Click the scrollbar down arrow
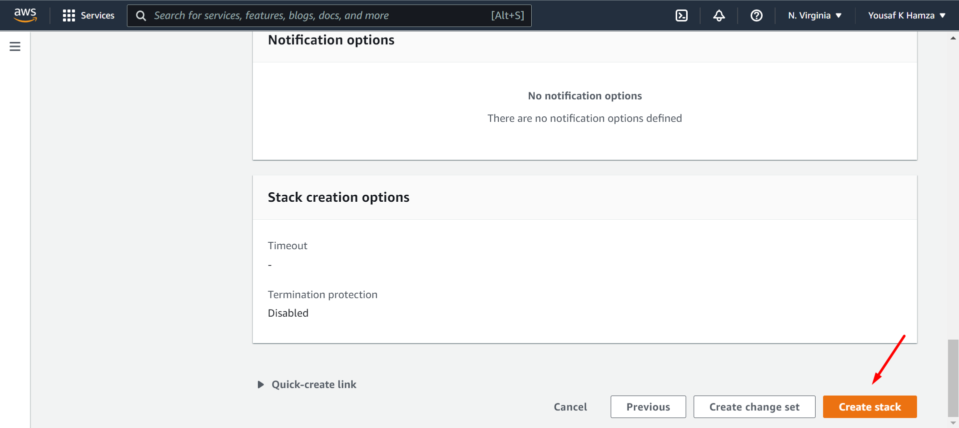This screenshot has height=428, width=959. (x=953, y=423)
